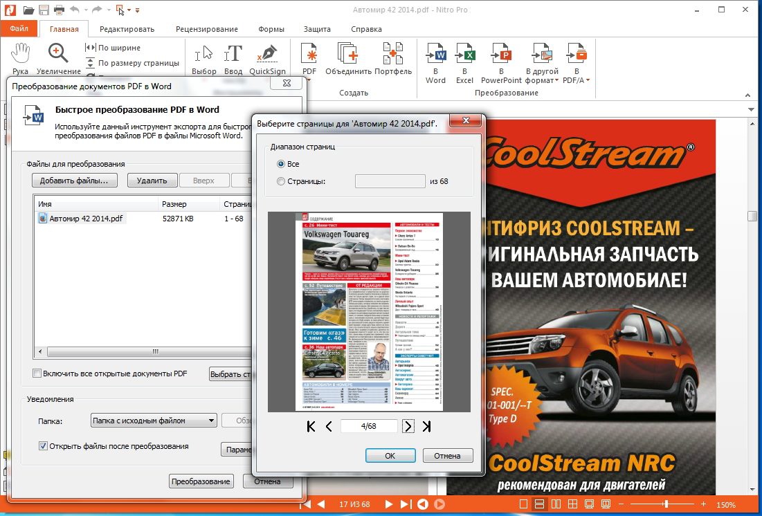Open the QuickSign tool
Viewport: 762px width, 516px height.
pyautogui.click(x=267, y=59)
